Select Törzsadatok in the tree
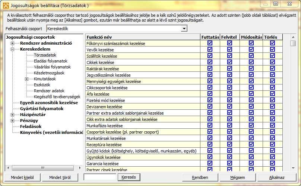The image size is (301, 186). (45, 55)
